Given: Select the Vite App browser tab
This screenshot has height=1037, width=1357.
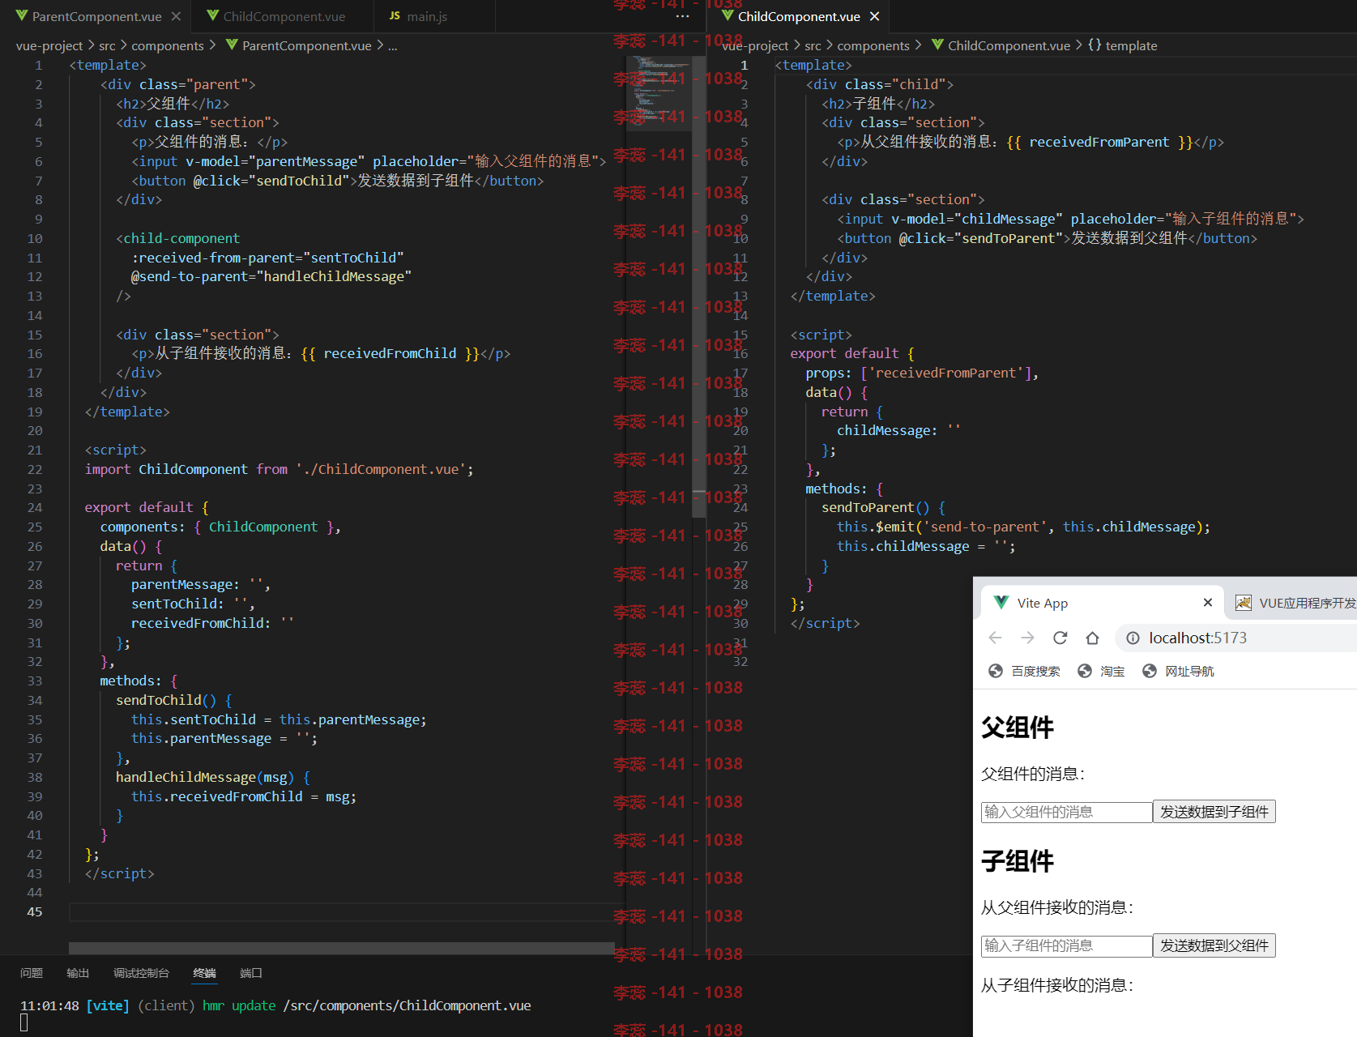Looking at the screenshot, I should click(x=1102, y=603).
